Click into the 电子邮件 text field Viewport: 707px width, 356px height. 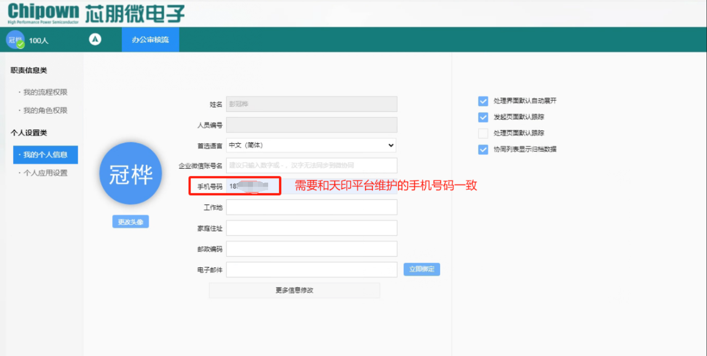311,270
